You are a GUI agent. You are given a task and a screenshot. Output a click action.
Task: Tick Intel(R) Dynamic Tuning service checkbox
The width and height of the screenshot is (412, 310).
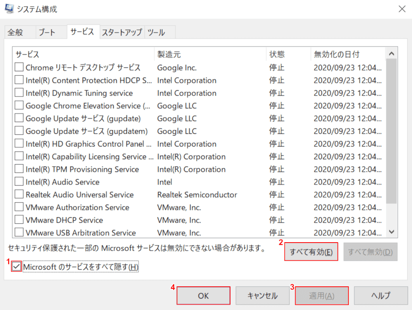click(x=19, y=93)
